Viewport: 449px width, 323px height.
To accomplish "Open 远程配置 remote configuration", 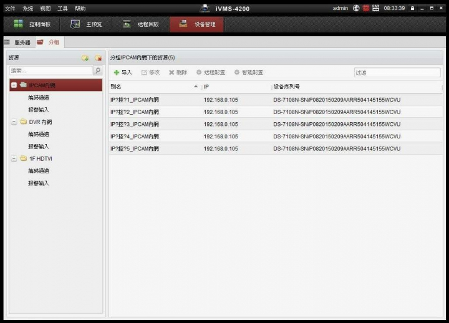I will click(211, 72).
